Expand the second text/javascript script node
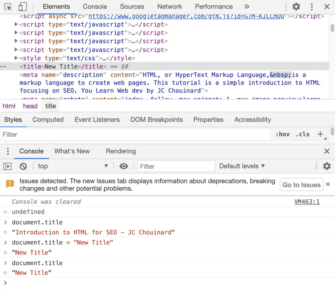335x298 pixels. click(16, 32)
